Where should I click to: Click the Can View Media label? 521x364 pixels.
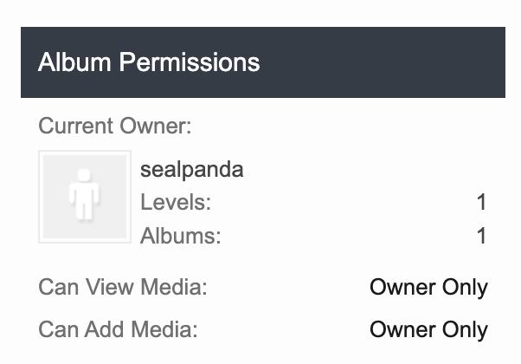[x=123, y=287]
